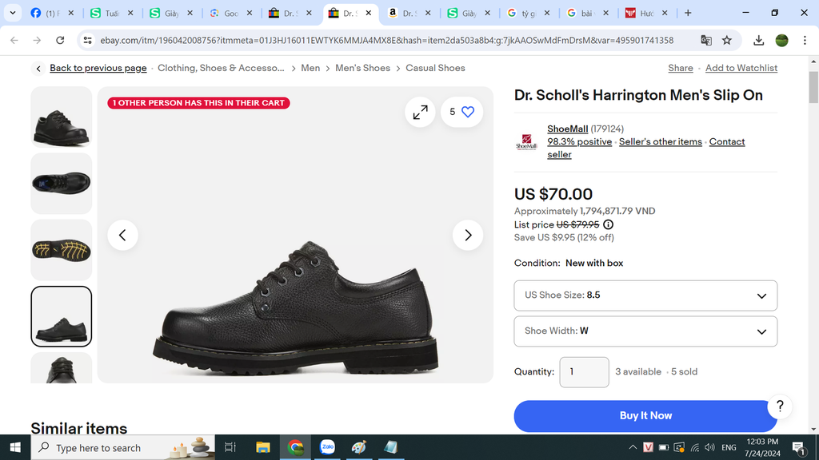
Task: Open US Shoe Size dropdown
Action: [x=645, y=295]
